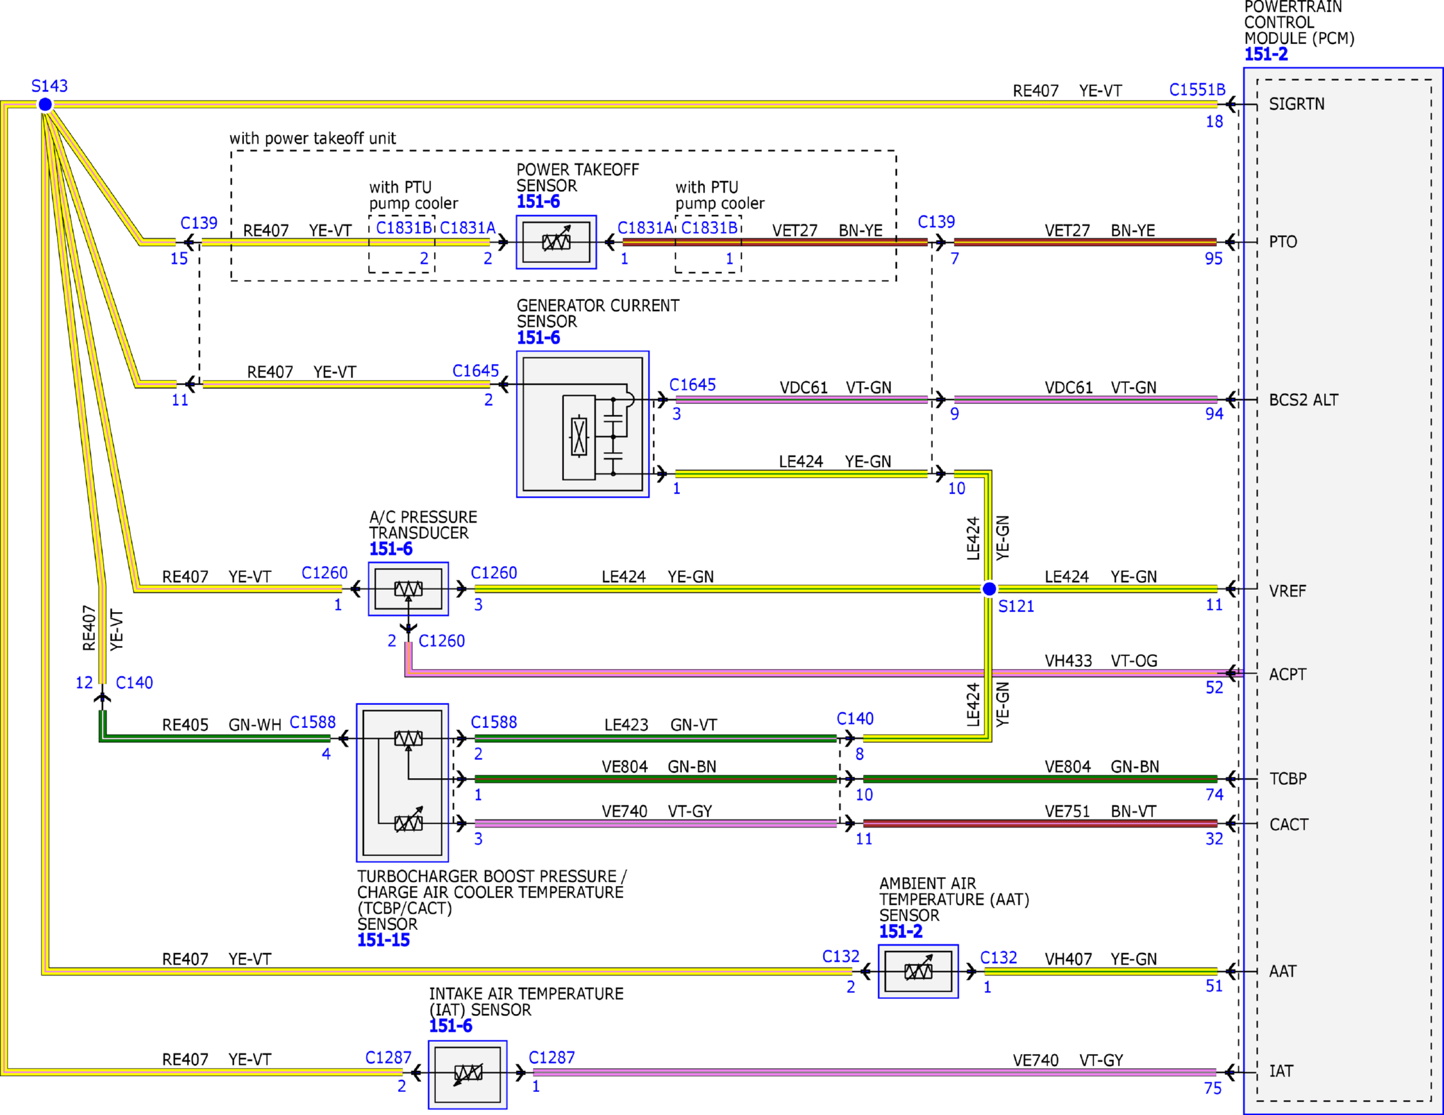This screenshot has height=1115, width=1444.
Task: Click the S143 splice dot
Action: pyautogui.click(x=45, y=104)
